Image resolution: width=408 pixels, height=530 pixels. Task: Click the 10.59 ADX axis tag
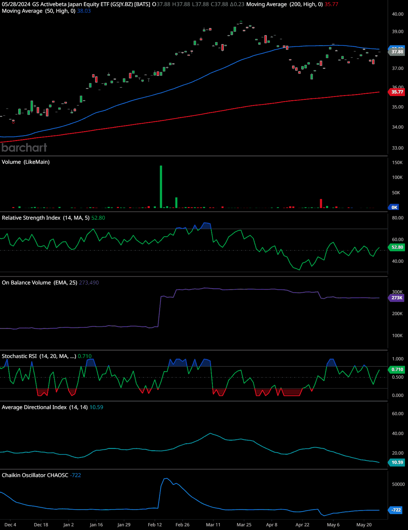(397, 462)
